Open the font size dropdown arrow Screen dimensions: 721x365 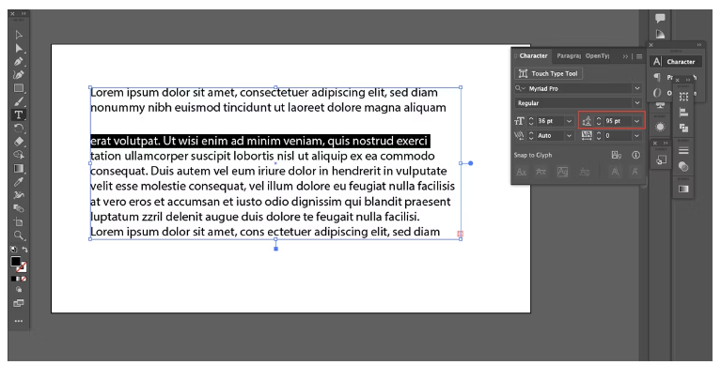point(569,121)
